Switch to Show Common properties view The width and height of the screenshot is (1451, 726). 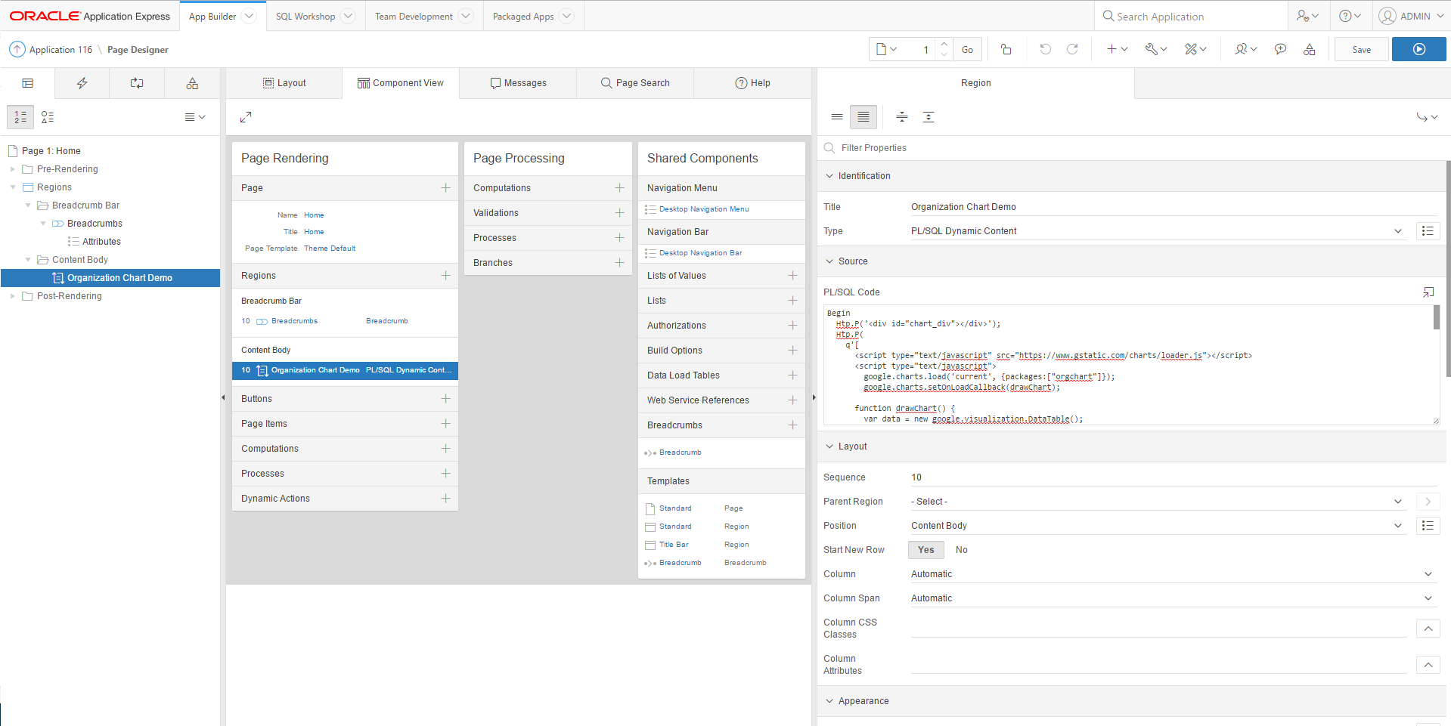(837, 117)
